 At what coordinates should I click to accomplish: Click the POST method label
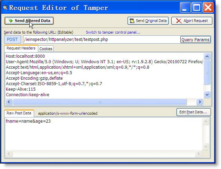[x=12, y=40]
